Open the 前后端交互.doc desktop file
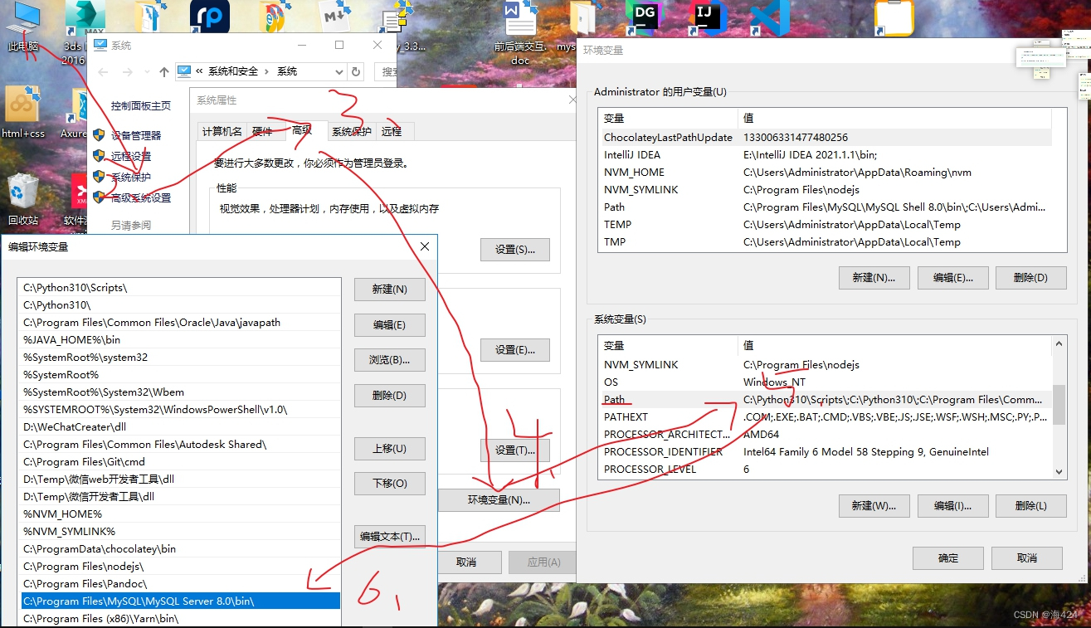 point(520,33)
